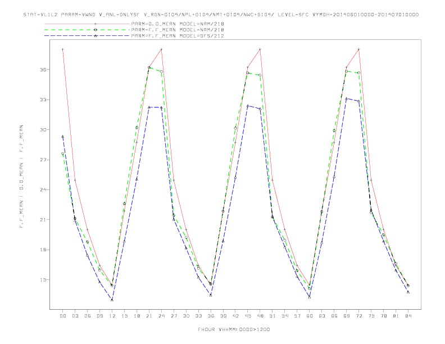Click blue GFS triangle marker at forecast hour 12
Image resolution: width=445 pixels, height=344 pixels.
click(112, 300)
